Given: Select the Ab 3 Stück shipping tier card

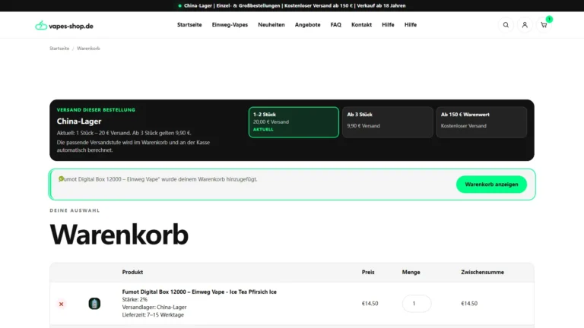Looking at the screenshot, I should (x=387, y=122).
